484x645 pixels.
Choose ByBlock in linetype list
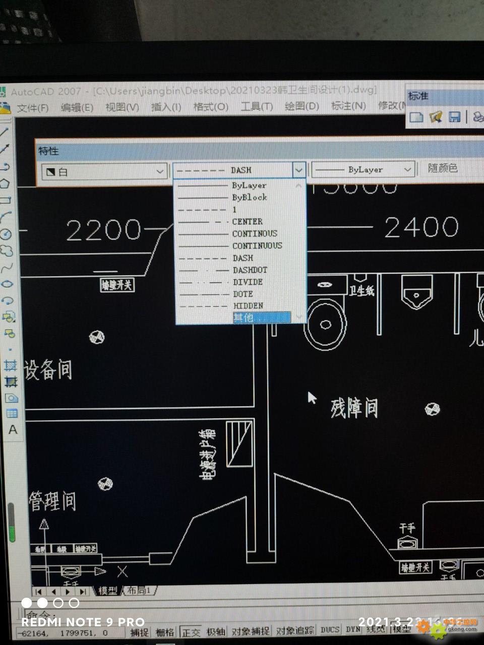click(236, 198)
